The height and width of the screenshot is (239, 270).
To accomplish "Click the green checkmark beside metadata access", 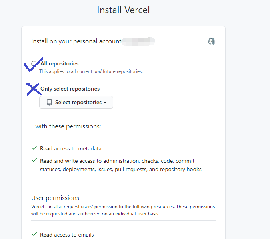I will pos(34,148).
